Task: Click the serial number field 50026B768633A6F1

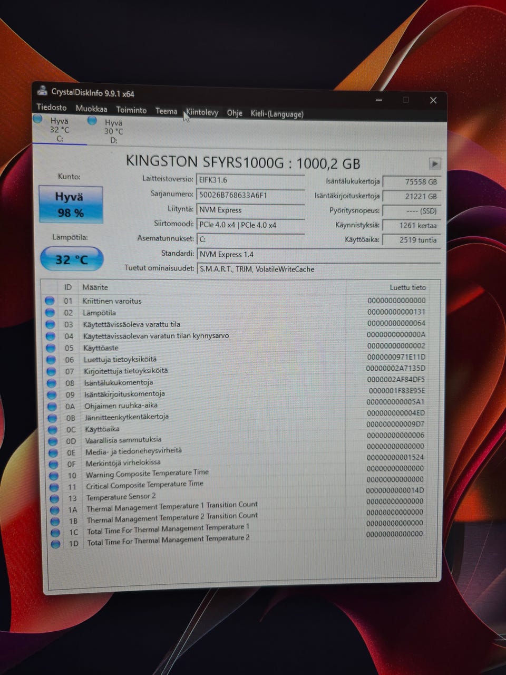Action: tap(250, 195)
